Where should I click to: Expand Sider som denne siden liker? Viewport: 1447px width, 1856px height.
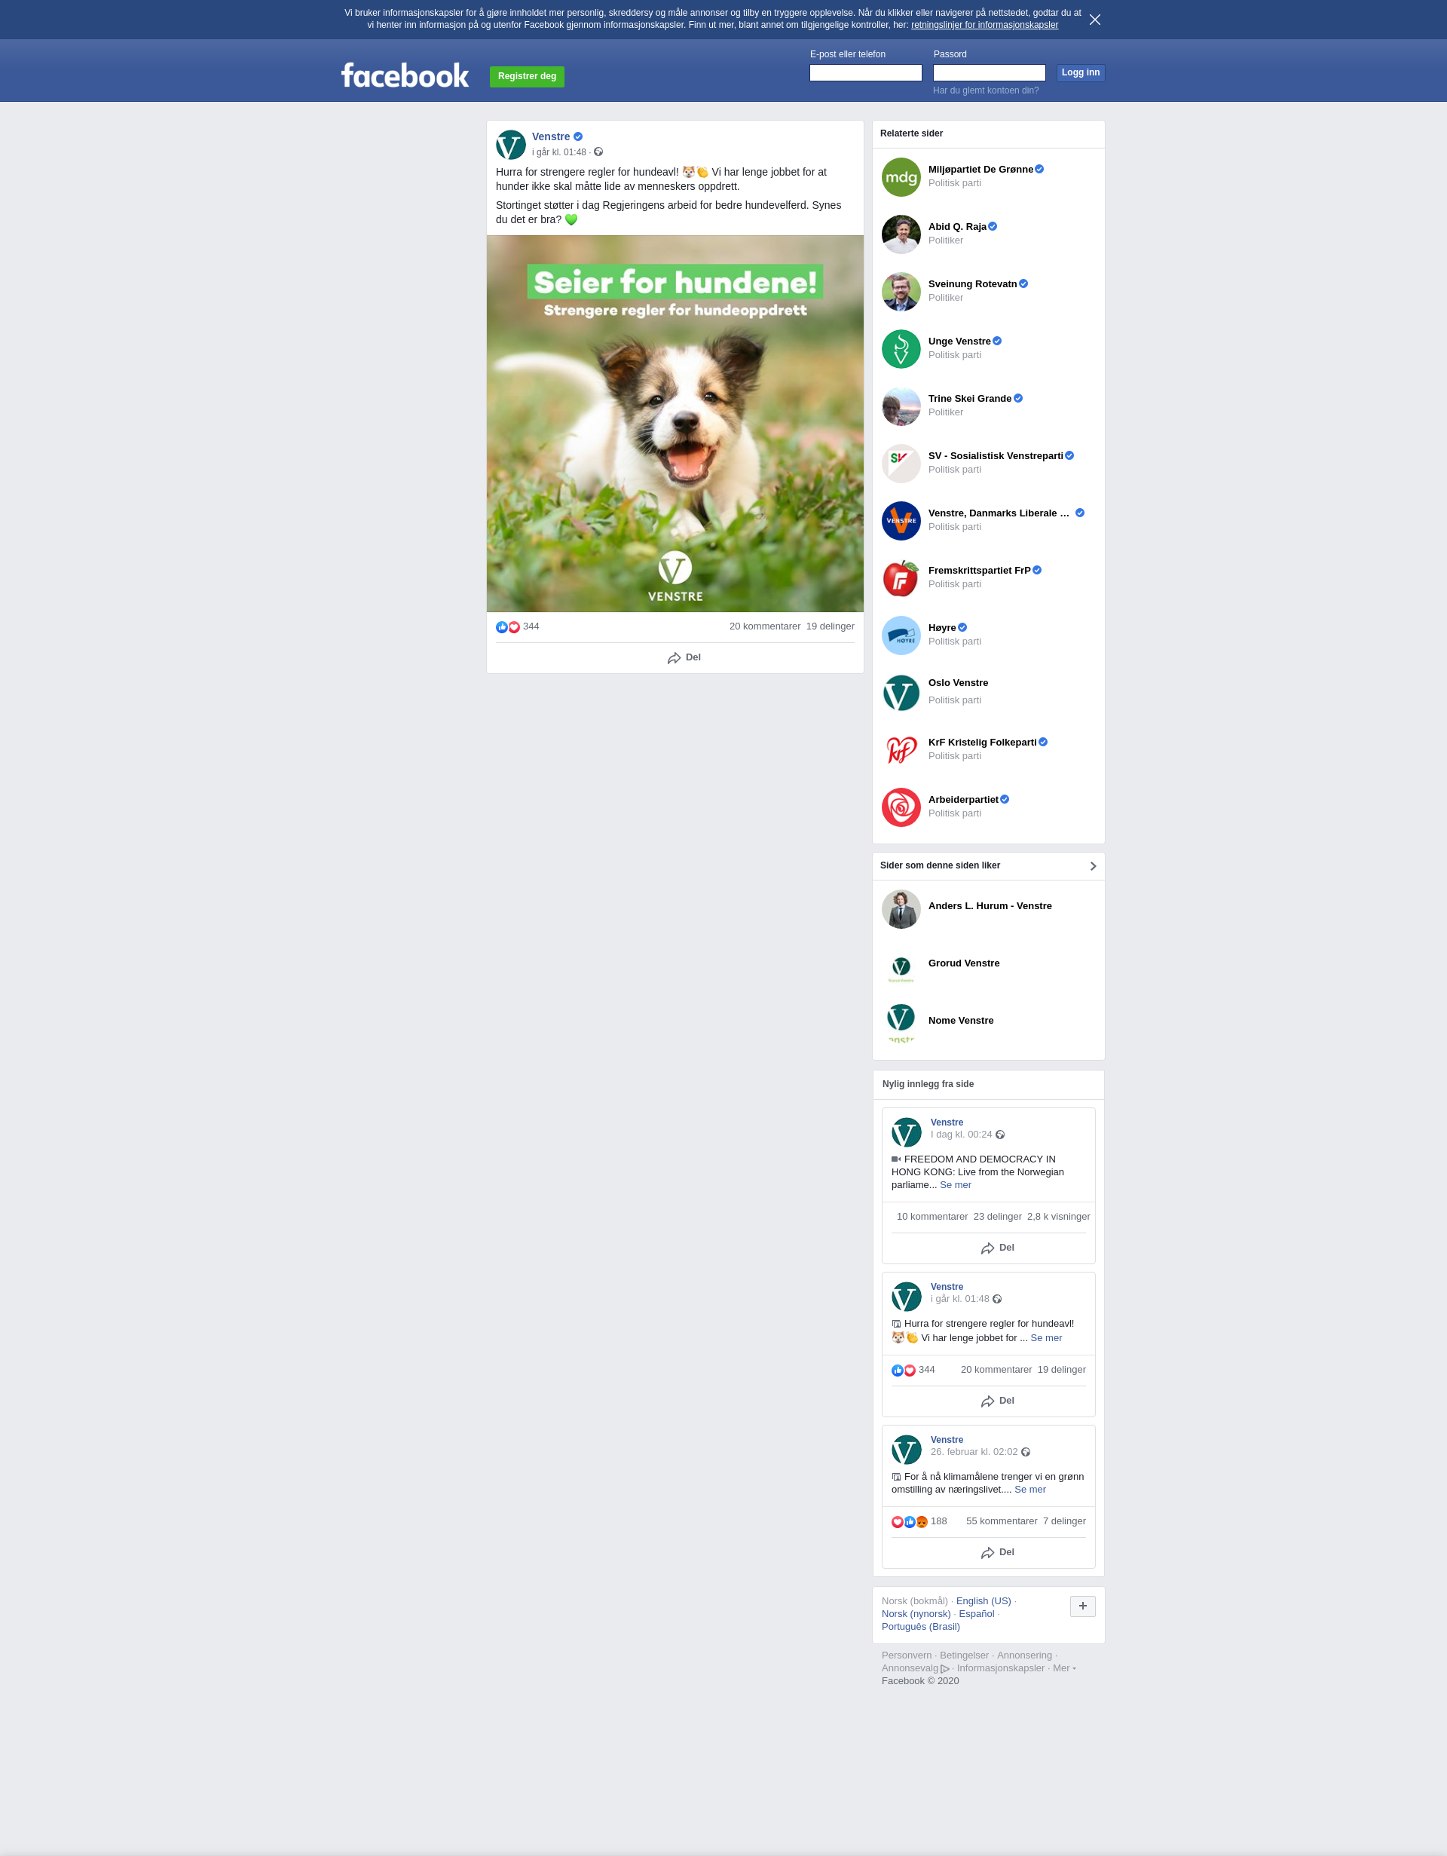(x=1093, y=866)
